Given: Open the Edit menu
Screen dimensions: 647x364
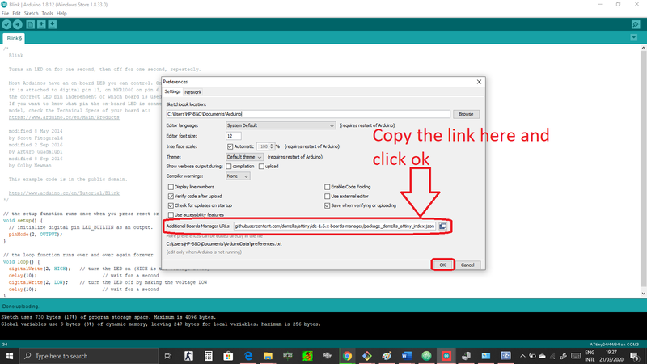Looking at the screenshot, I should [16, 13].
